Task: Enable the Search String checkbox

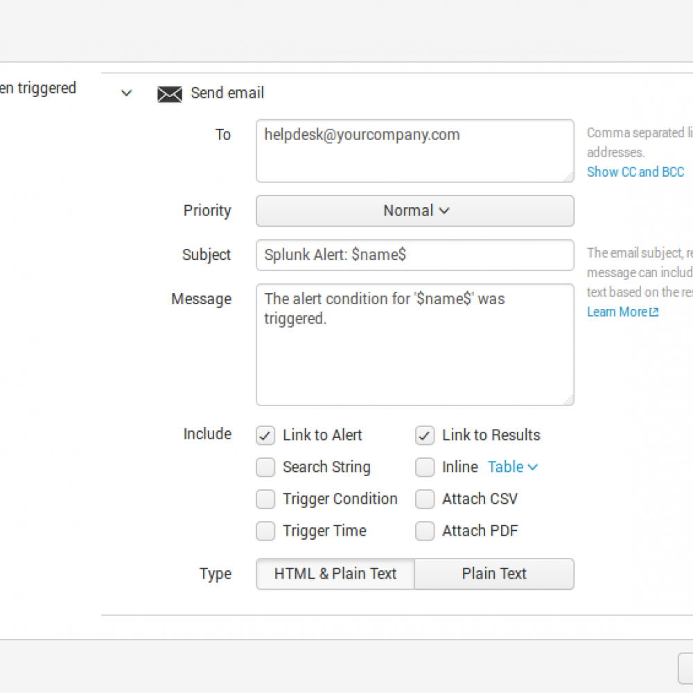Action: click(265, 468)
